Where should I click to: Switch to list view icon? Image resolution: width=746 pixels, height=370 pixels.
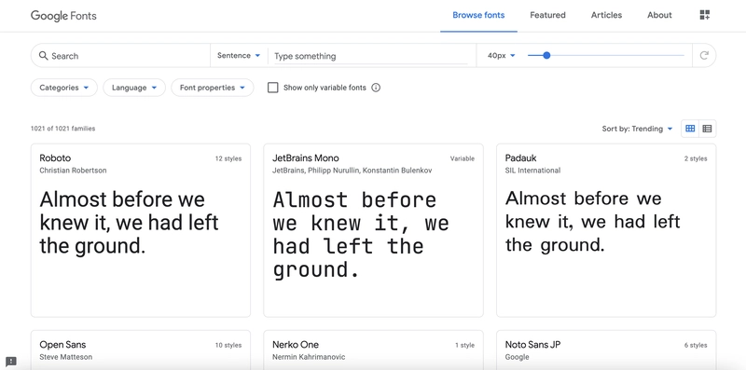pos(707,129)
